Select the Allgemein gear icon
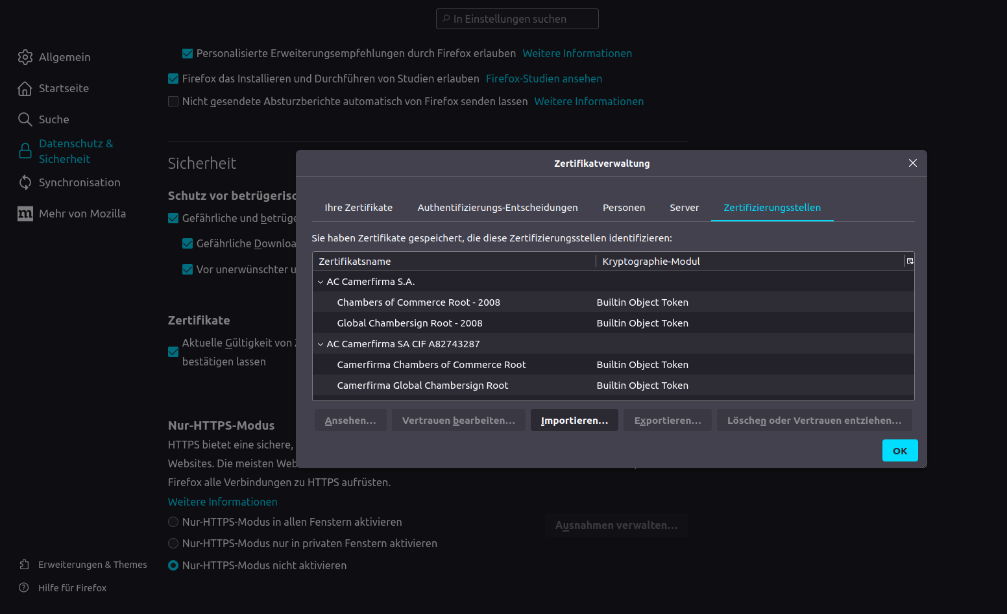This screenshot has height=614, width=1007. tap(25, 57)
